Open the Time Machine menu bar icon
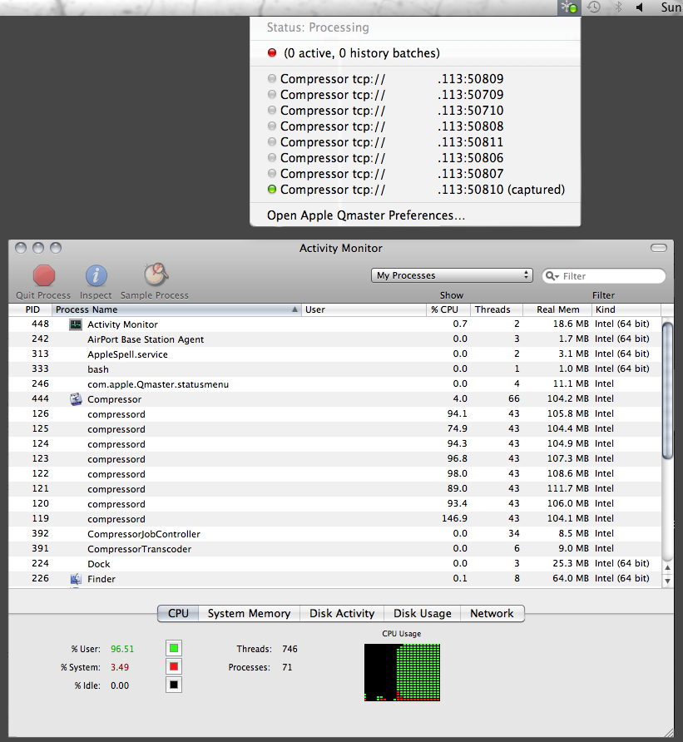 click(593, 7)
